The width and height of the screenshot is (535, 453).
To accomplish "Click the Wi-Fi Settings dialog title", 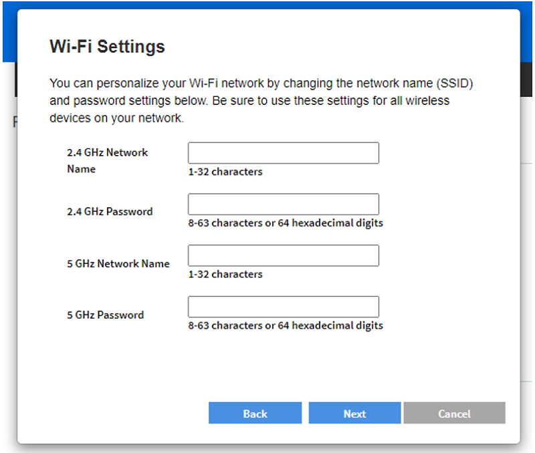I will pyautogui.click(x=108, y=46).
